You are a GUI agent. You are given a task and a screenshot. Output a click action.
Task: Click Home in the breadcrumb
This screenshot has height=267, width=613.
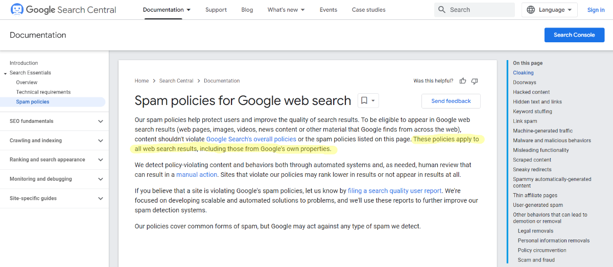point(142,81)
